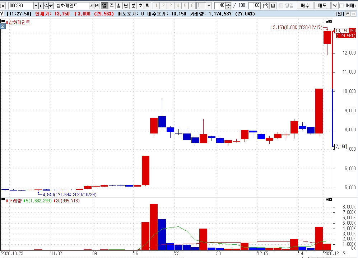This screenshot has height=258, width=358.
Task: Click the 현재가: 13,150 text
Action: 52,14
